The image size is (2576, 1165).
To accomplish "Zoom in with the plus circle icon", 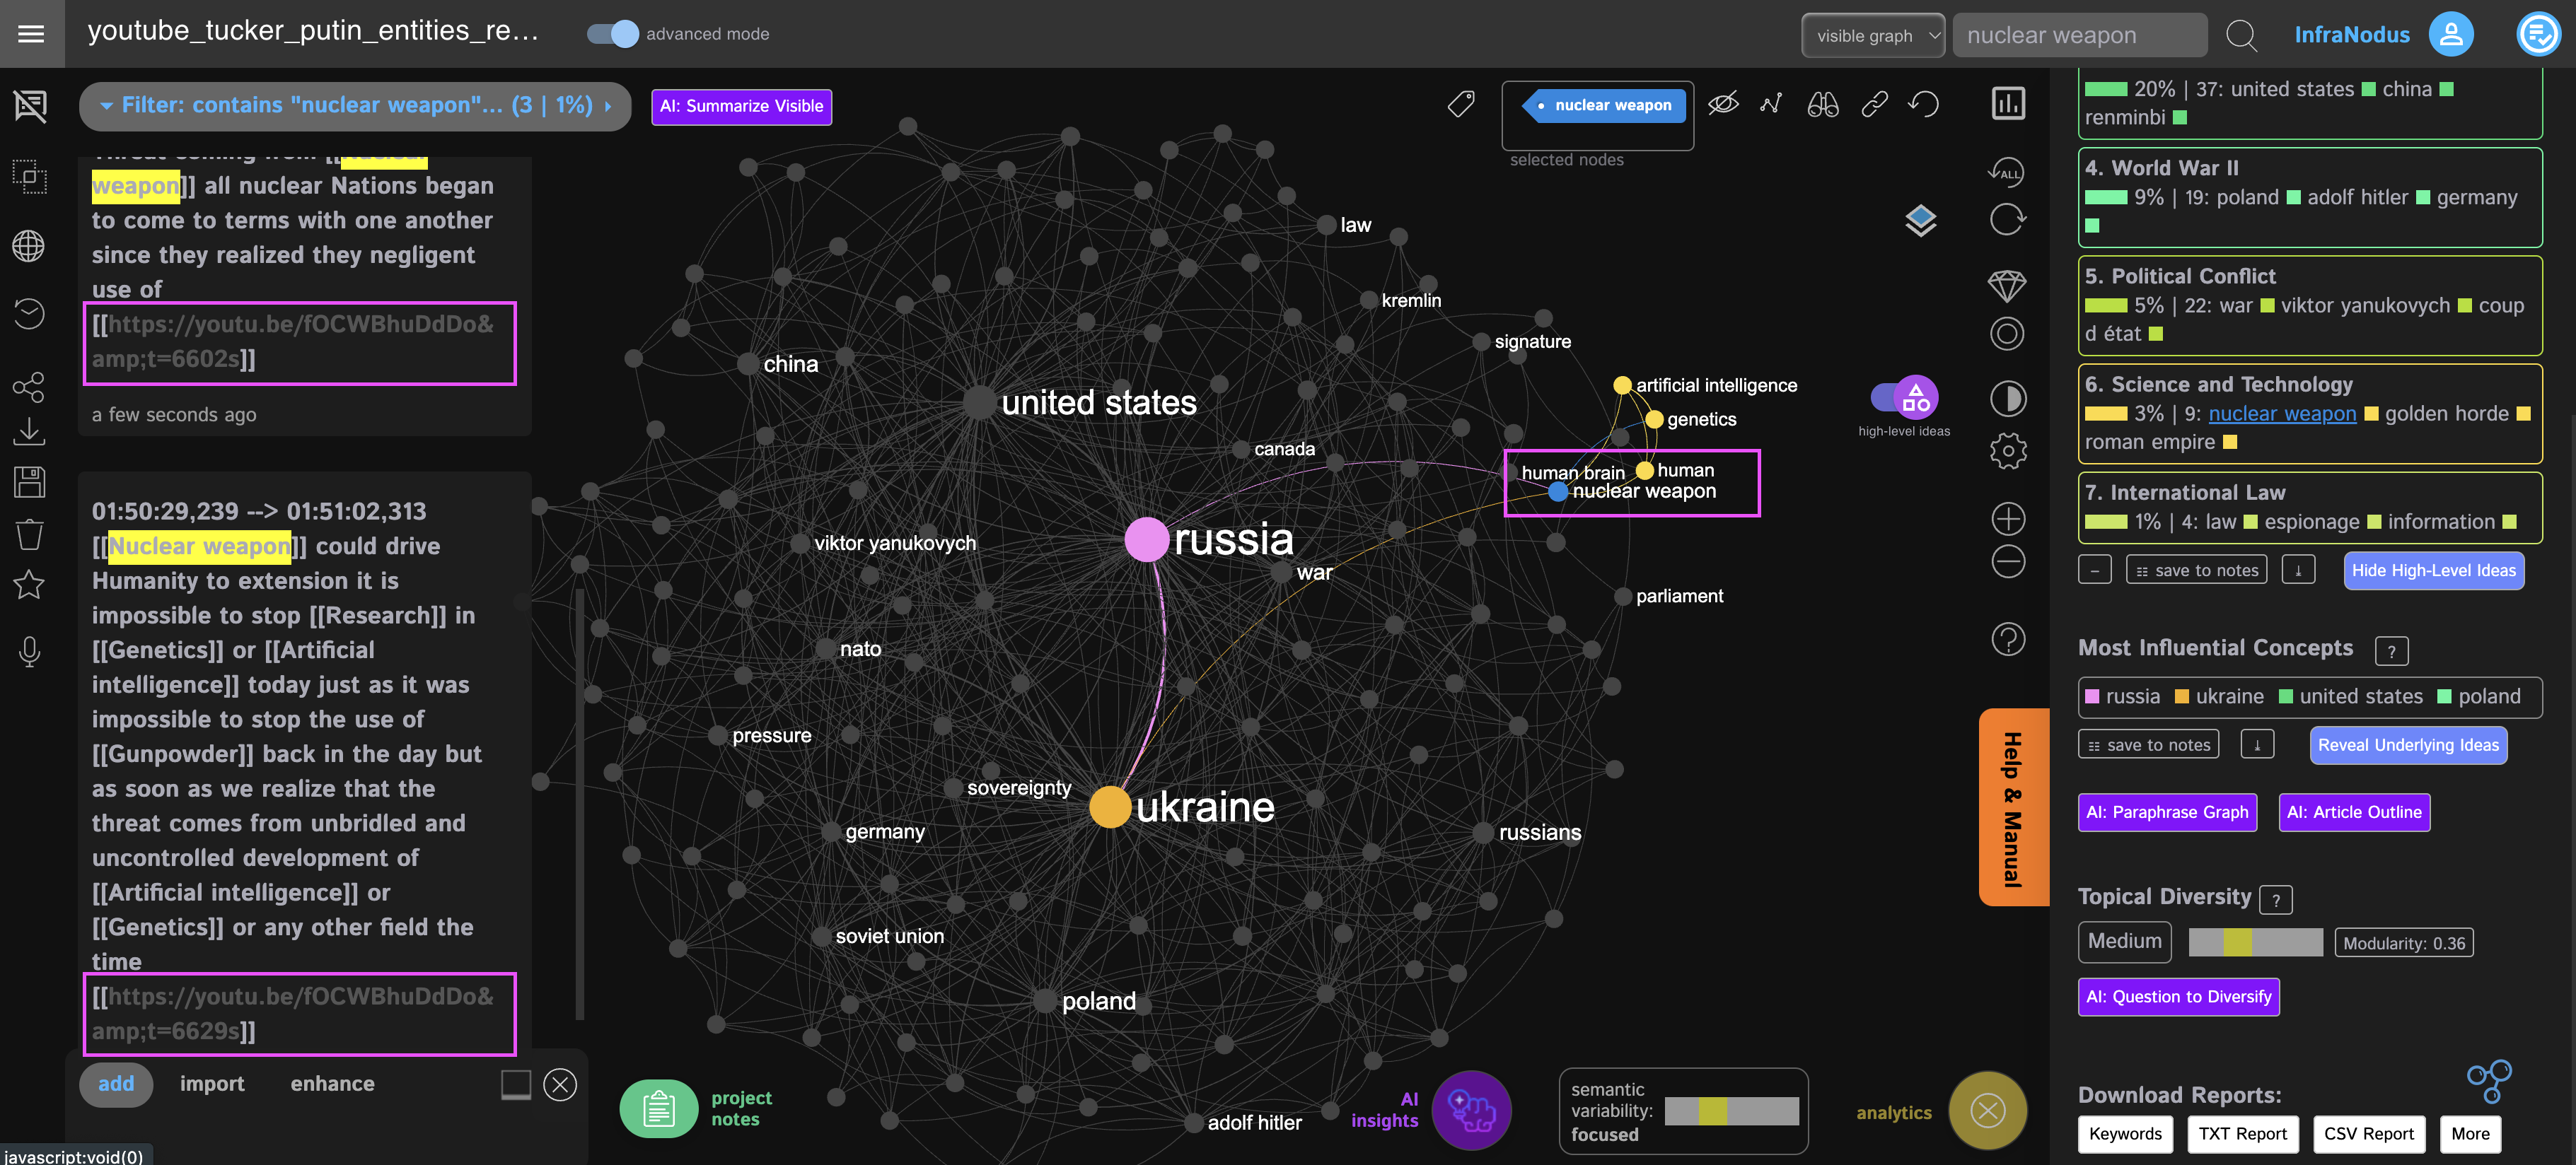I will (x=2008, y=519).
